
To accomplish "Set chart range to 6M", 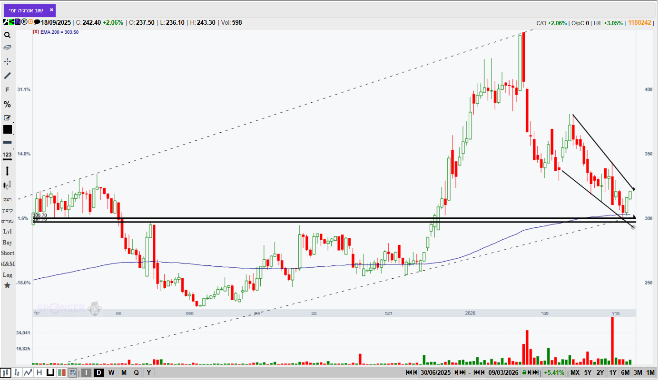I will pos(625,372).
